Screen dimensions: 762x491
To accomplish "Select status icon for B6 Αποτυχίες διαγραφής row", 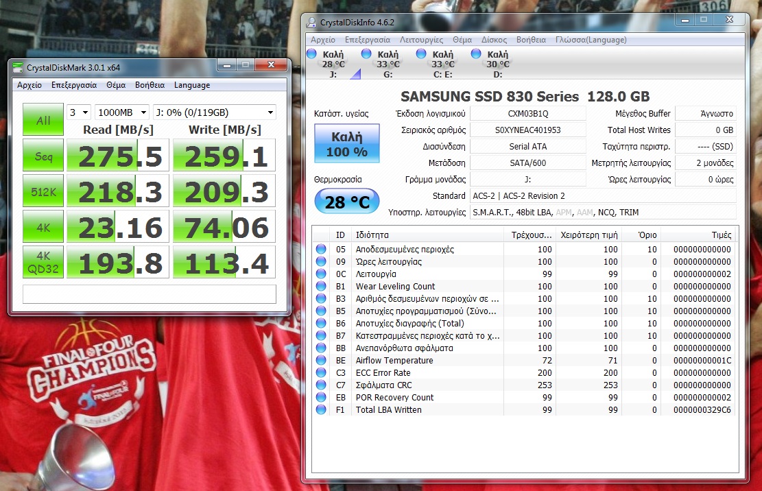I will [321, 323].
